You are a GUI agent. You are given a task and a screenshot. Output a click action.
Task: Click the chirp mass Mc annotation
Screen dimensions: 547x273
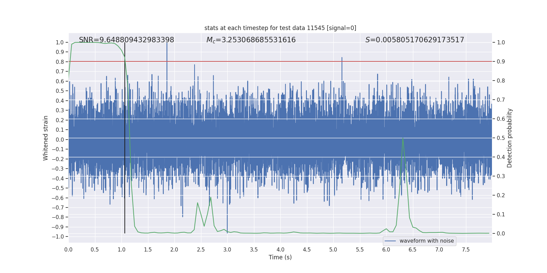tap(251, 40)
